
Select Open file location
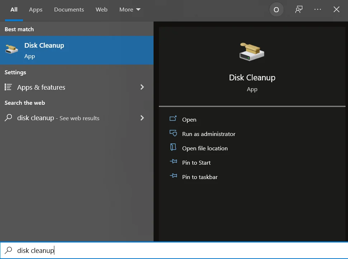pyautogui.click(x=205, y=148)
